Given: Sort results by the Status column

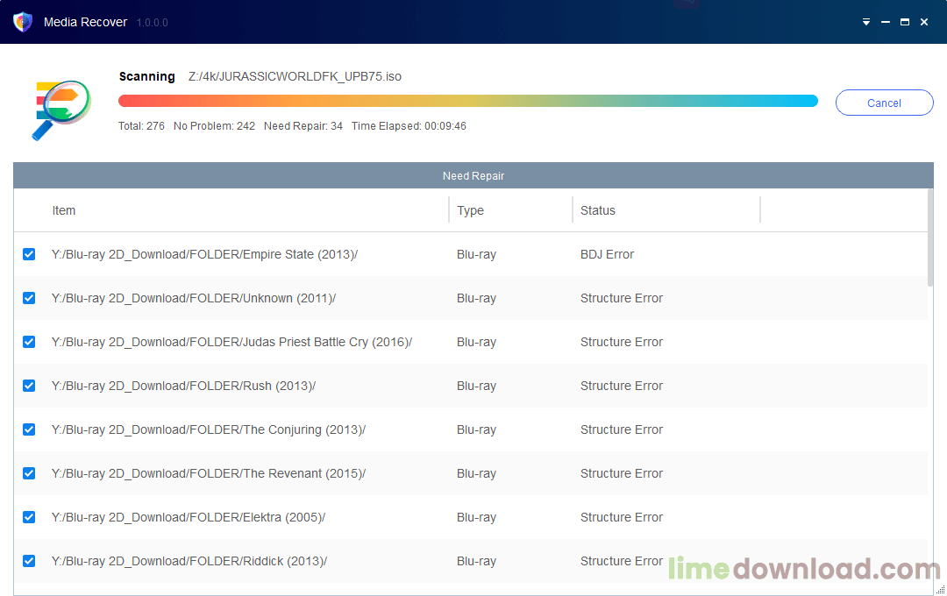Looking at the screenshot, I should (x=596, y=210).
